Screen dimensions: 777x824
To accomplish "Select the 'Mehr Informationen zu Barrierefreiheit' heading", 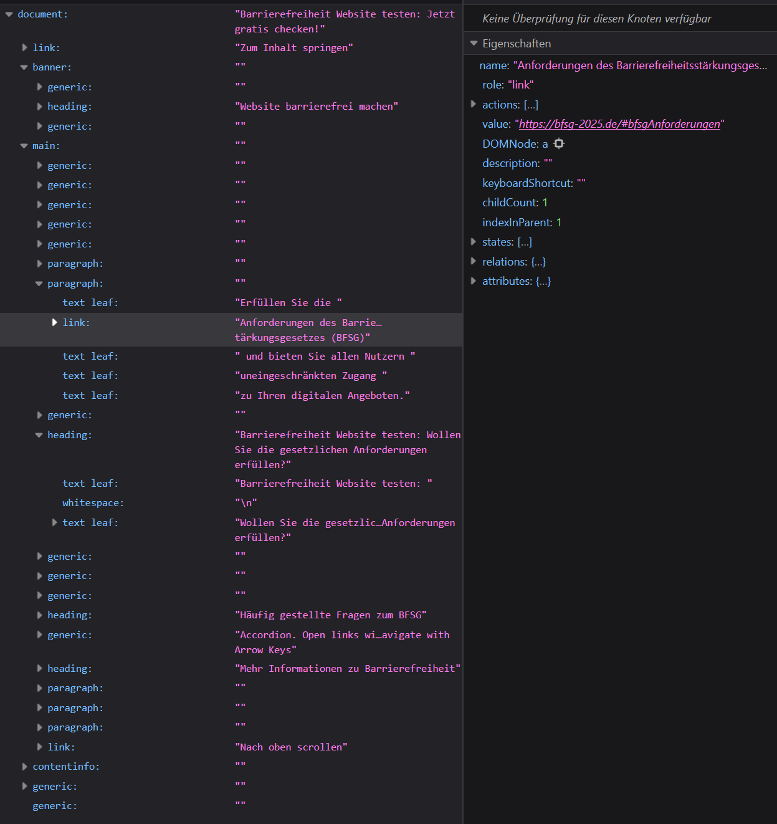I will pos(231,669).
